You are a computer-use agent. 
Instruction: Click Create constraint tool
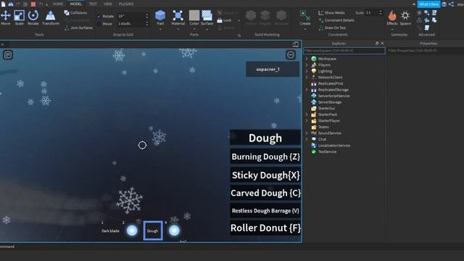pos(304,17)
